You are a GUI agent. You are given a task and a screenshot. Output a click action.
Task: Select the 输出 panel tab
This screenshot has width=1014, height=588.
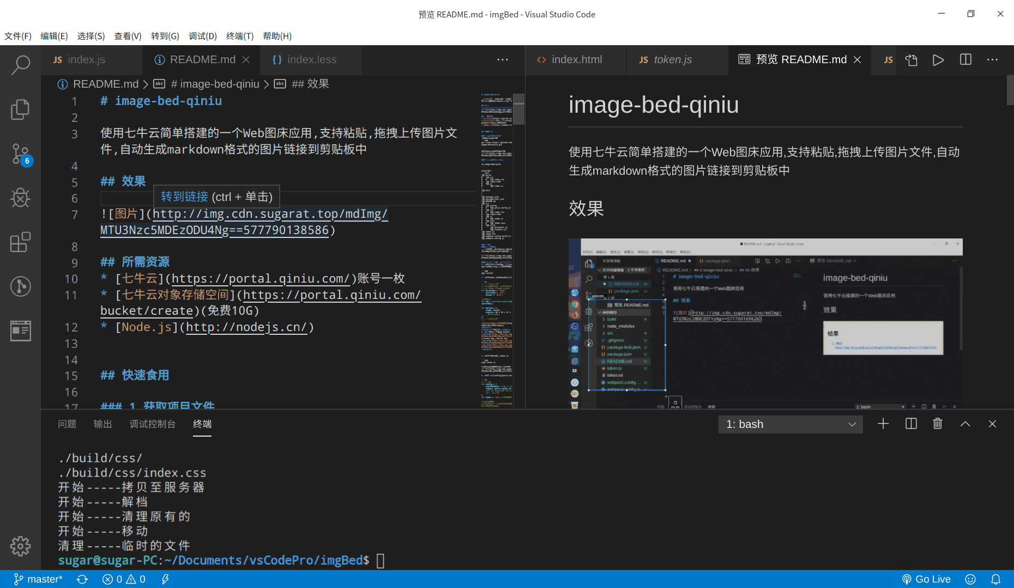click(x=102, y=424)
